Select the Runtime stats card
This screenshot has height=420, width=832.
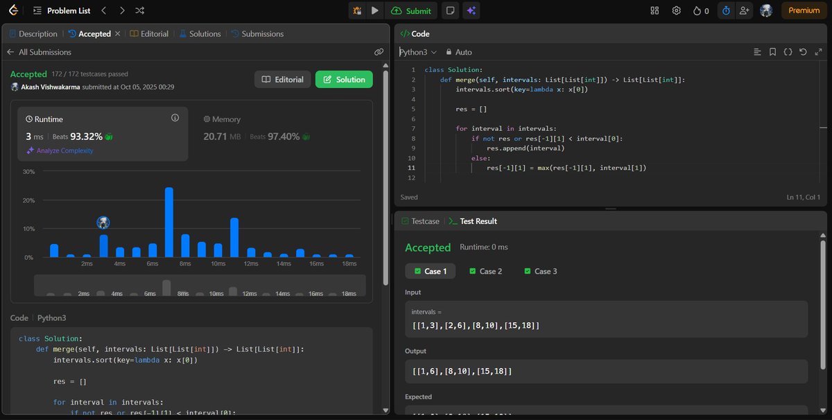103,134
